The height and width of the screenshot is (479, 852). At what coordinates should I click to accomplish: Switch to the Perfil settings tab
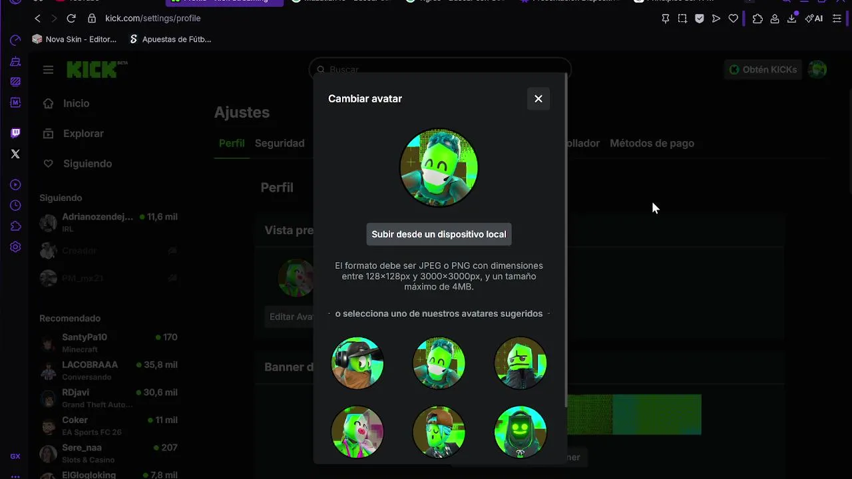click(232, 143)
